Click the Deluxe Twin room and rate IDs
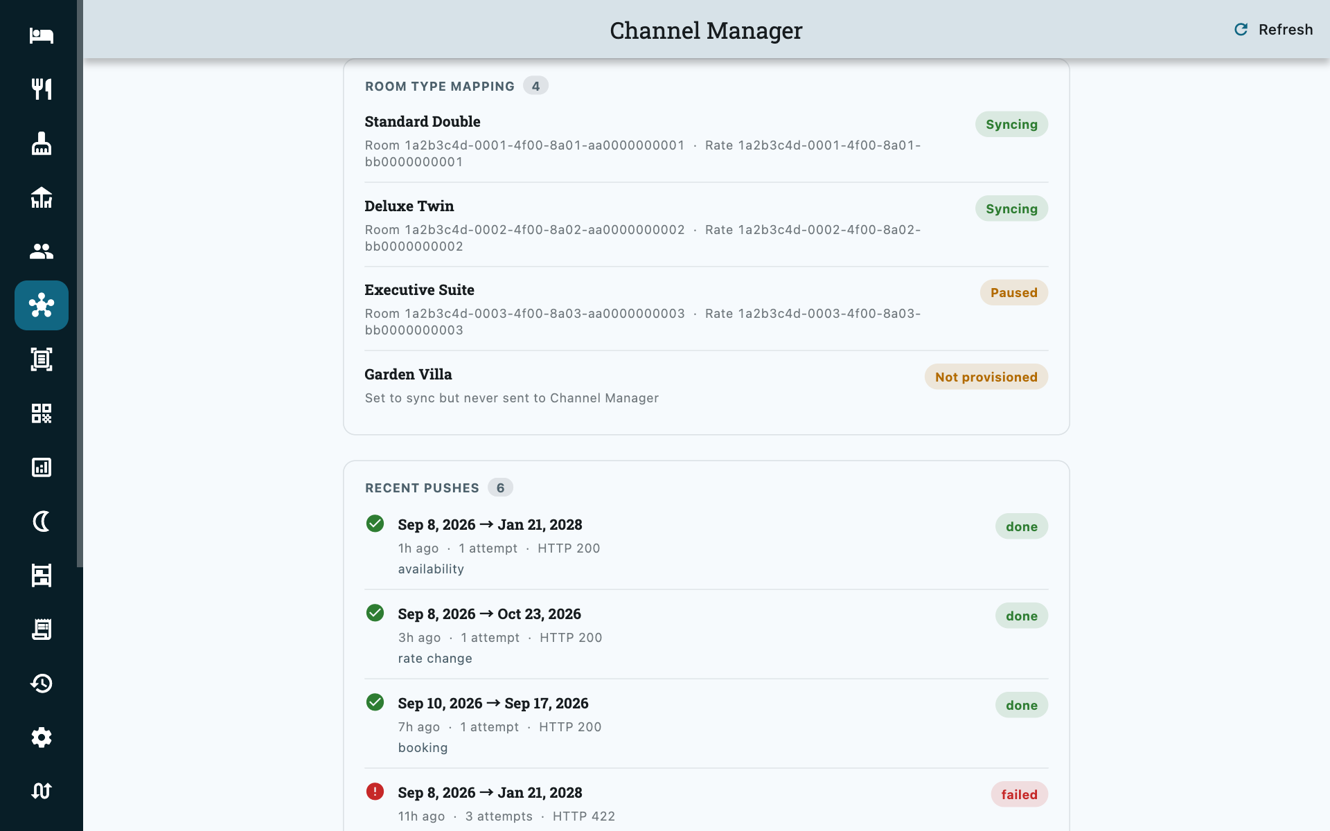This screenshot has height=831, width=1330. coord(643,238)
